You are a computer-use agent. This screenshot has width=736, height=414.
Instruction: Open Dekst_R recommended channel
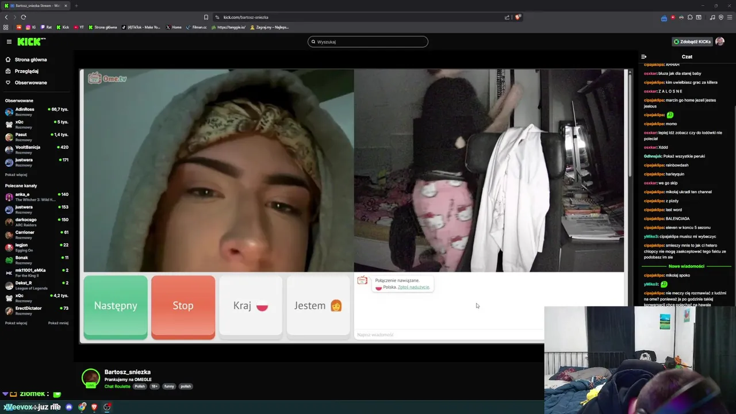(x=37, y=285)
